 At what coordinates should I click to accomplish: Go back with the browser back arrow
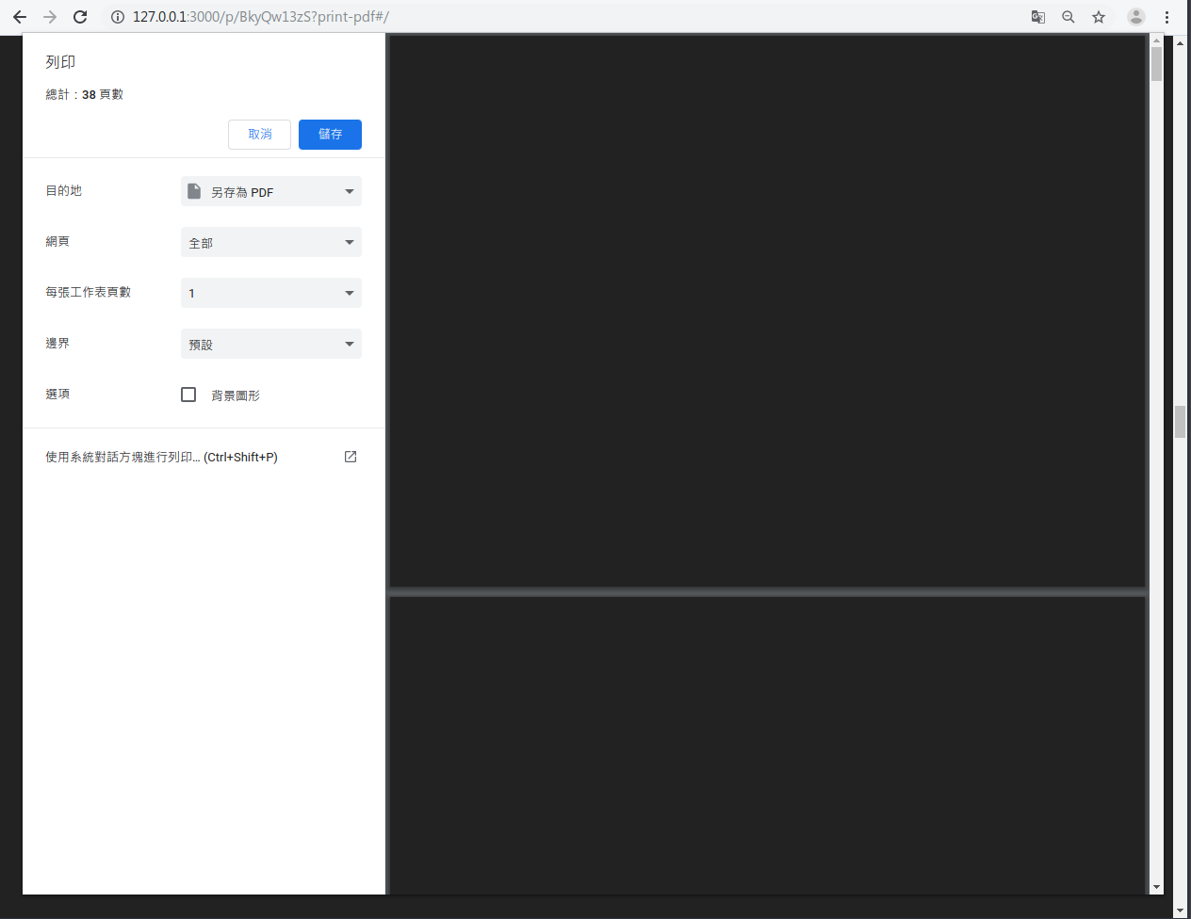[20, 17]
